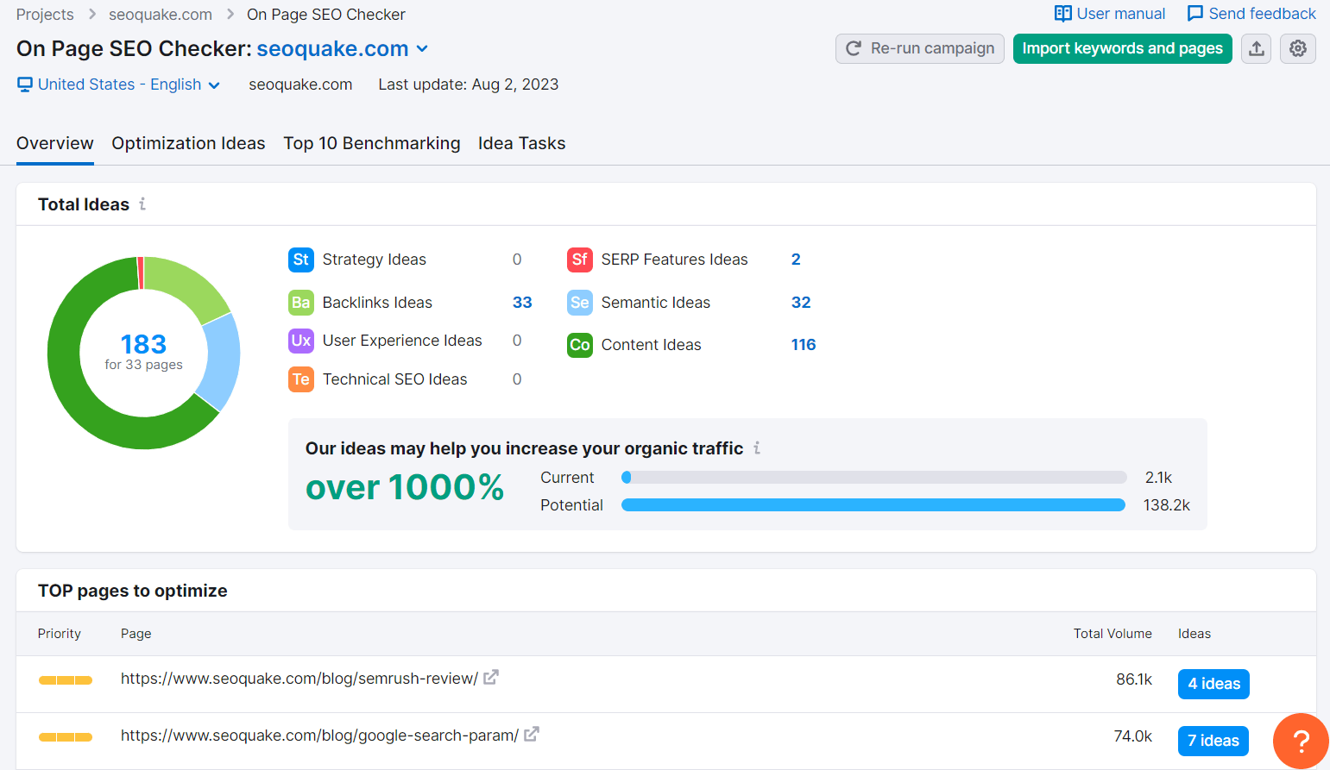The width and height of the screenshot is (1330, 770).
Task: Open the google-search-param blog page URL
Action: click(319, 736)
